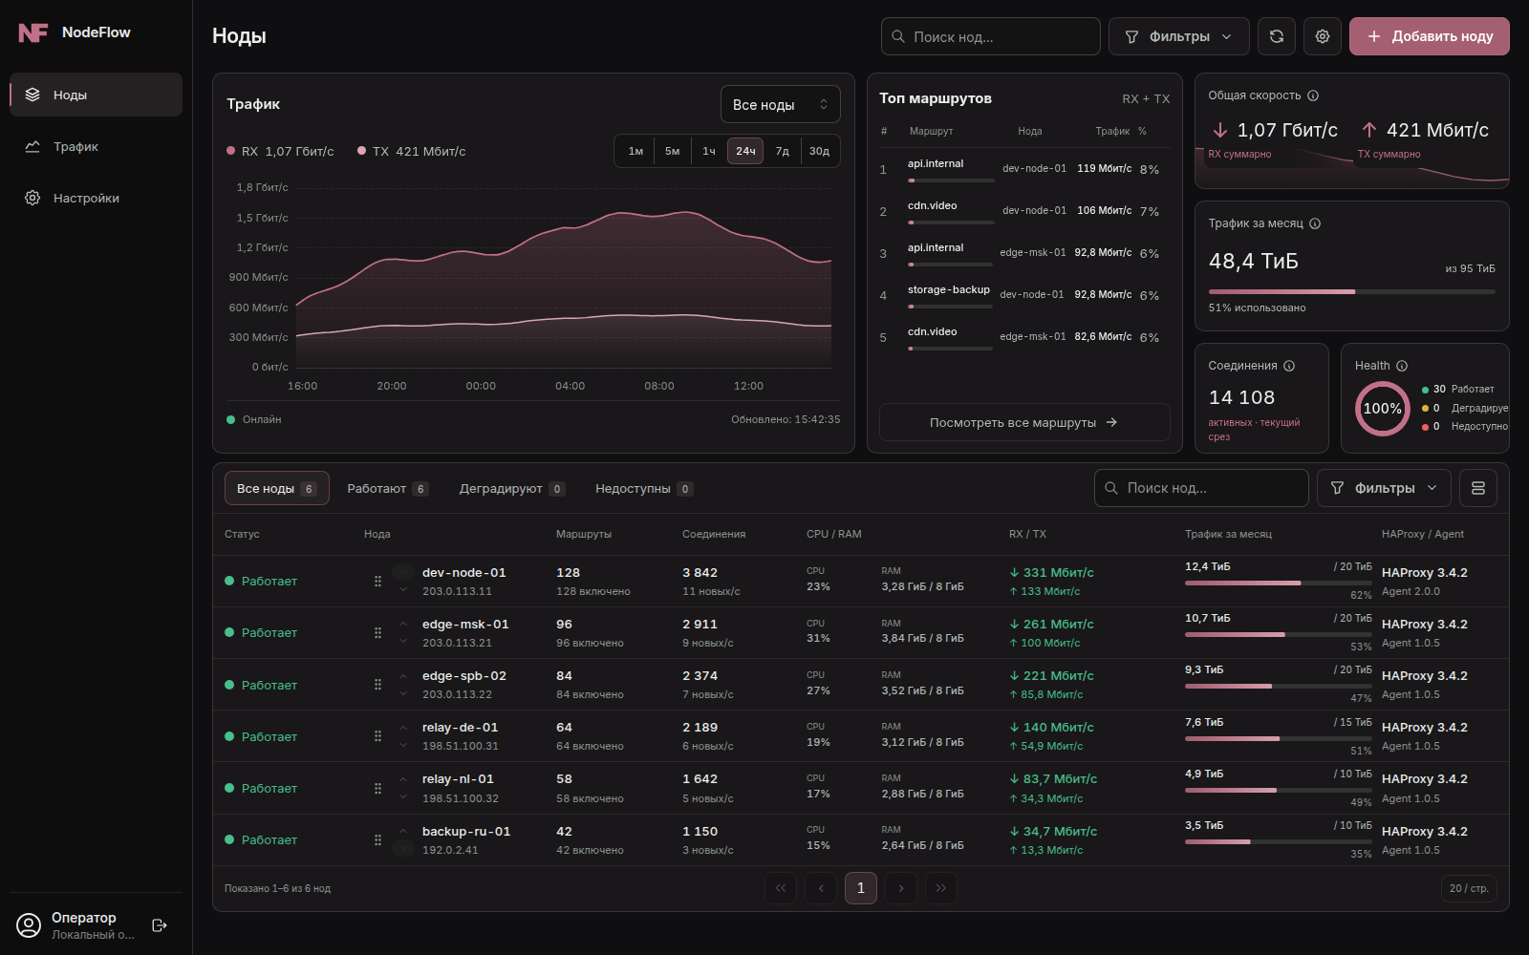Image resolution: width=1529 pixels, height=955 pixels.
Task: Click the NodeFlow logo icon
Action: [33, 32]
